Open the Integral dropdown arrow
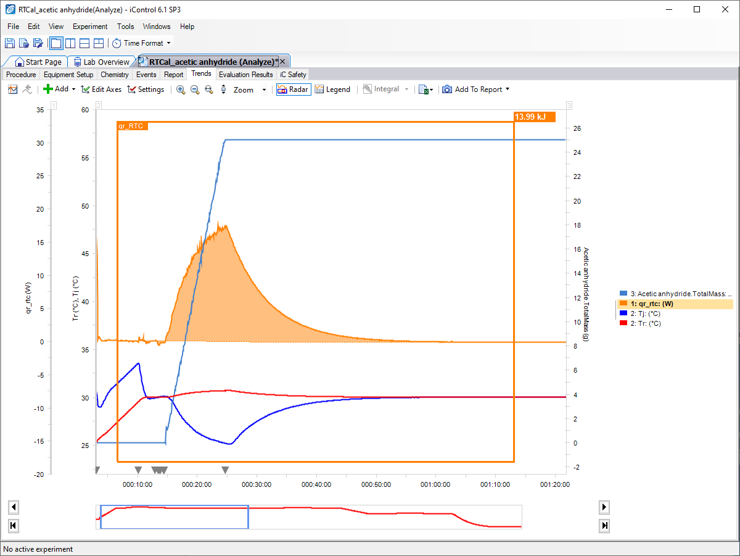The height and width of the screenshot is (556, 740). click(x=406, y=89)
